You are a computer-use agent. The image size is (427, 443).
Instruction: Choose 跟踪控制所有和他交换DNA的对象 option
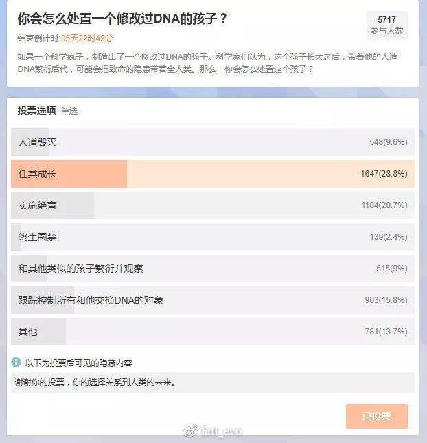tap(91, 300)
